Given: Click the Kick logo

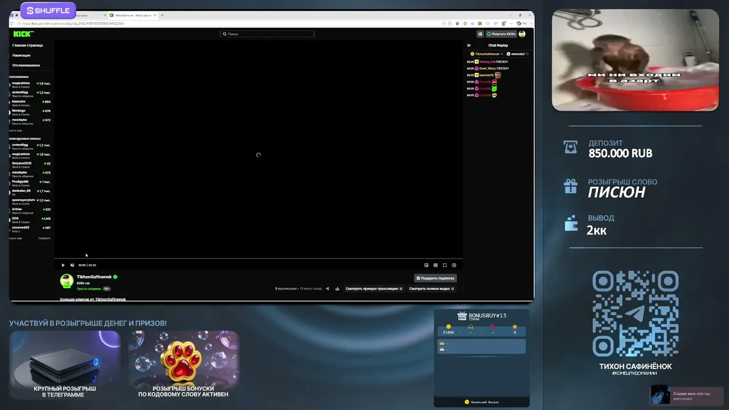Looking at the screenshot, I should 23,34.
